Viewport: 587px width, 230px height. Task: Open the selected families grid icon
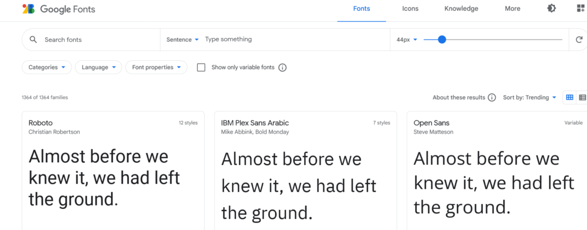point(581,8)
